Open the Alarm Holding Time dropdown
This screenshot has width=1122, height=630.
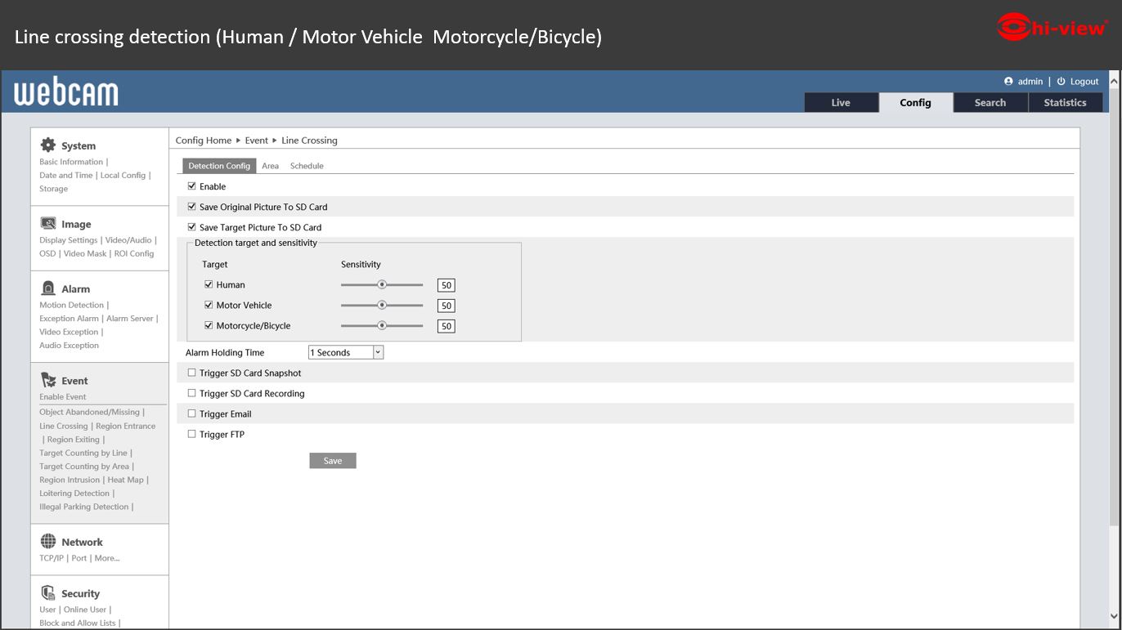click(x=345, y=352)
